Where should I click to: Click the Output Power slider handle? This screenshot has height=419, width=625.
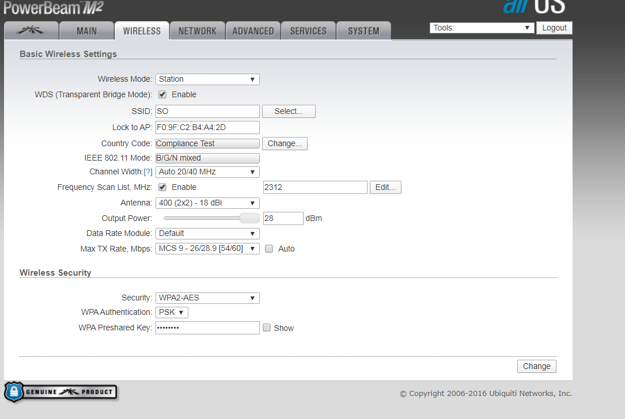(249, 218)
